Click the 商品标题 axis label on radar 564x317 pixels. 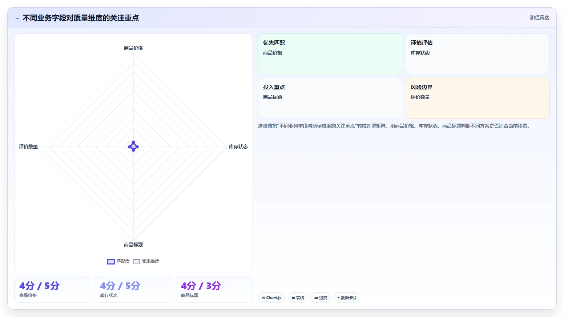coord(133,245)
